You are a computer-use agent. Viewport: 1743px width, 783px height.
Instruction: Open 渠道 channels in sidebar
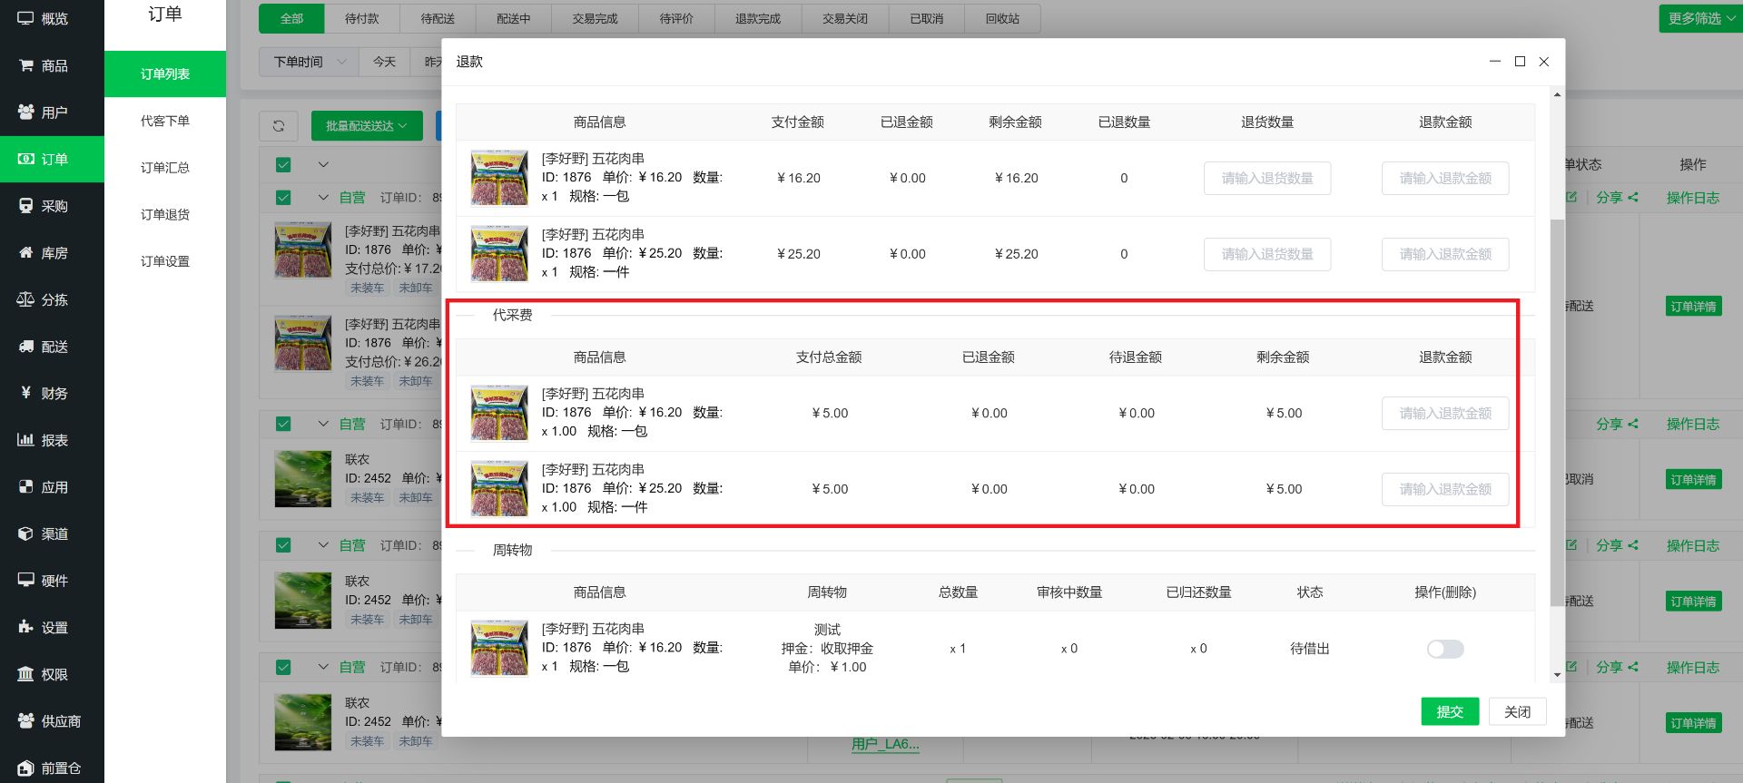52,533
